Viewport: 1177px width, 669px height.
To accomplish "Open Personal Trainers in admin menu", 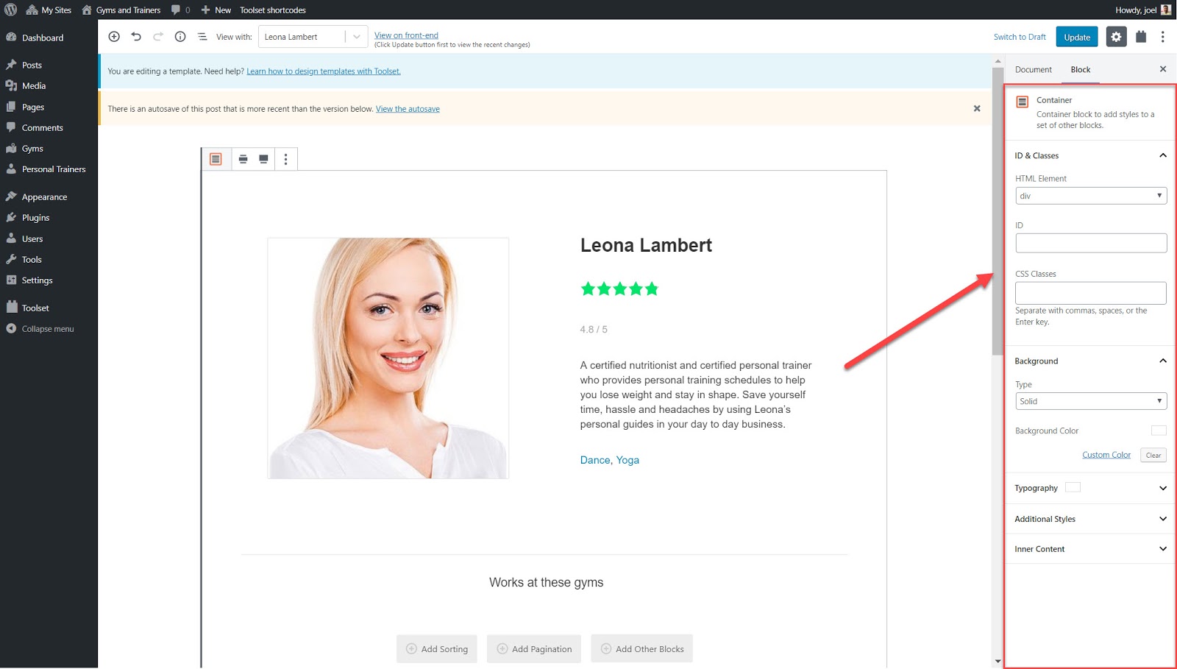I will pos(54,169).
